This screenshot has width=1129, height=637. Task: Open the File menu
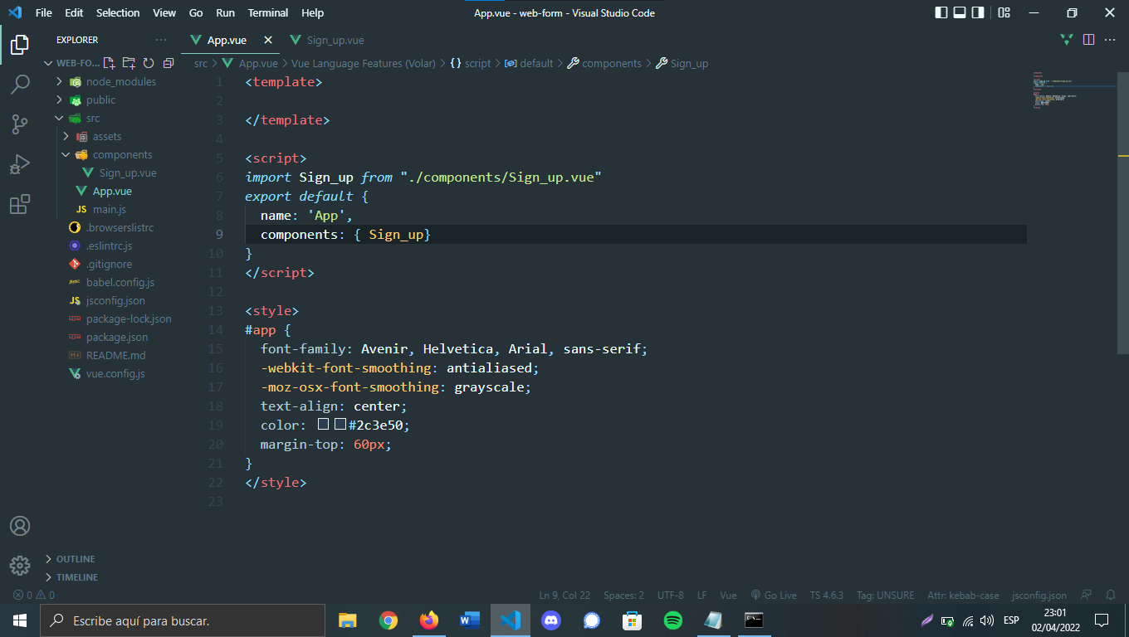44,12
